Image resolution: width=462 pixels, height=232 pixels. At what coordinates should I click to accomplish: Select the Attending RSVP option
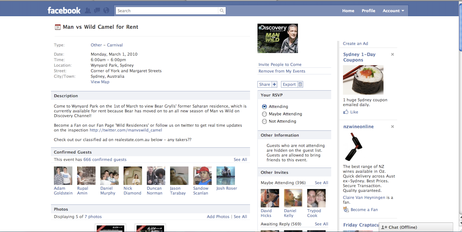click(264, 106)
